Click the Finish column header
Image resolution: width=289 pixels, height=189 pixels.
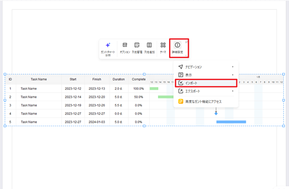pos(97,79)
